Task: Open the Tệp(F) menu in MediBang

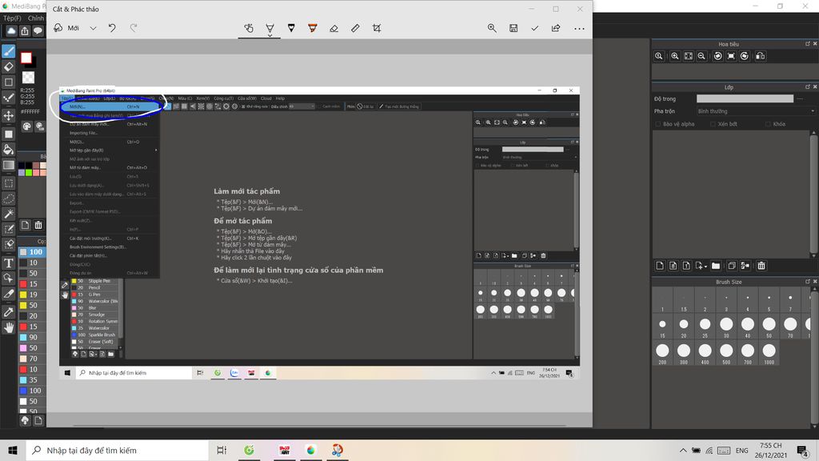Action: [12, 18]
